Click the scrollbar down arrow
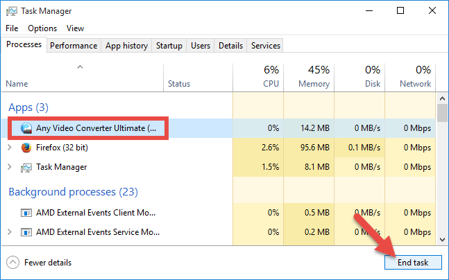 coord(442,240)
